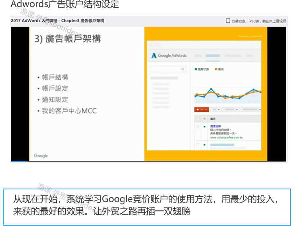Tick the checkbox for the victoriacoffee ad row
Image resolution: width=302 pixels, height=249 pixels.
tap(198, 127)
